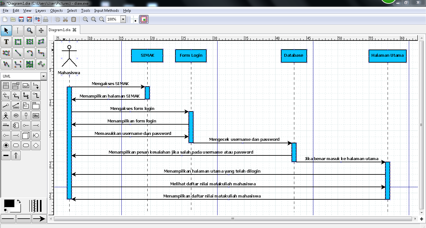
Task: Click the Save toolbar button
Action: [21, 19]
